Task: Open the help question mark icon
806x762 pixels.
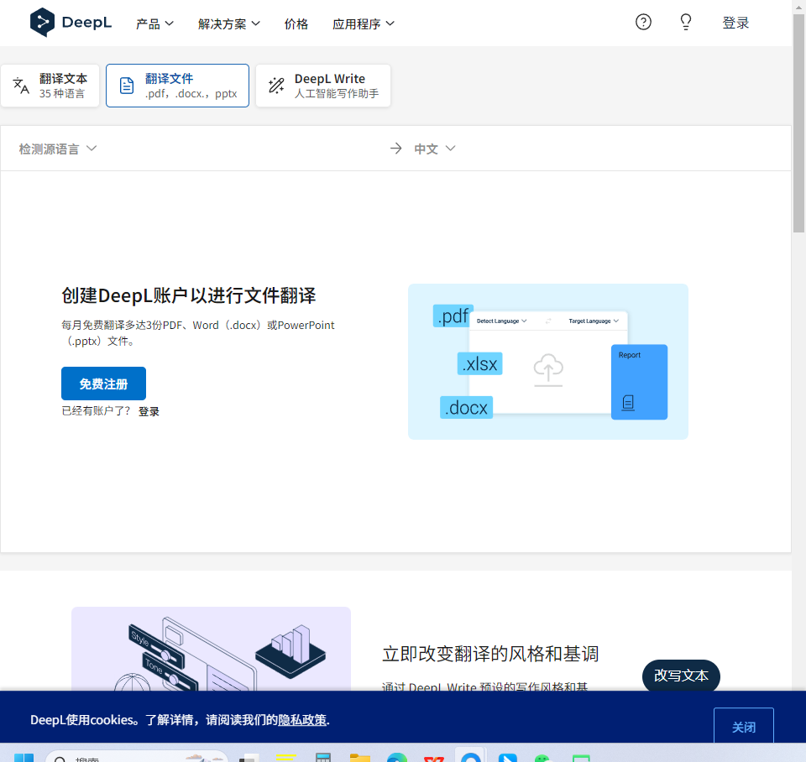Action: click(643, 22)
